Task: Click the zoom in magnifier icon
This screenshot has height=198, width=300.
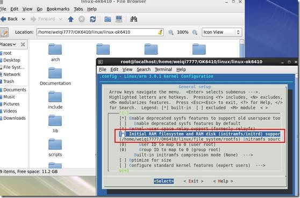Action: pos(195,32)
